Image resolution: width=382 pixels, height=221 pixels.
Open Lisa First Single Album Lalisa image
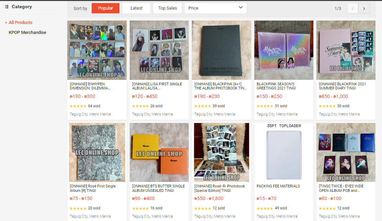[159, 50]
